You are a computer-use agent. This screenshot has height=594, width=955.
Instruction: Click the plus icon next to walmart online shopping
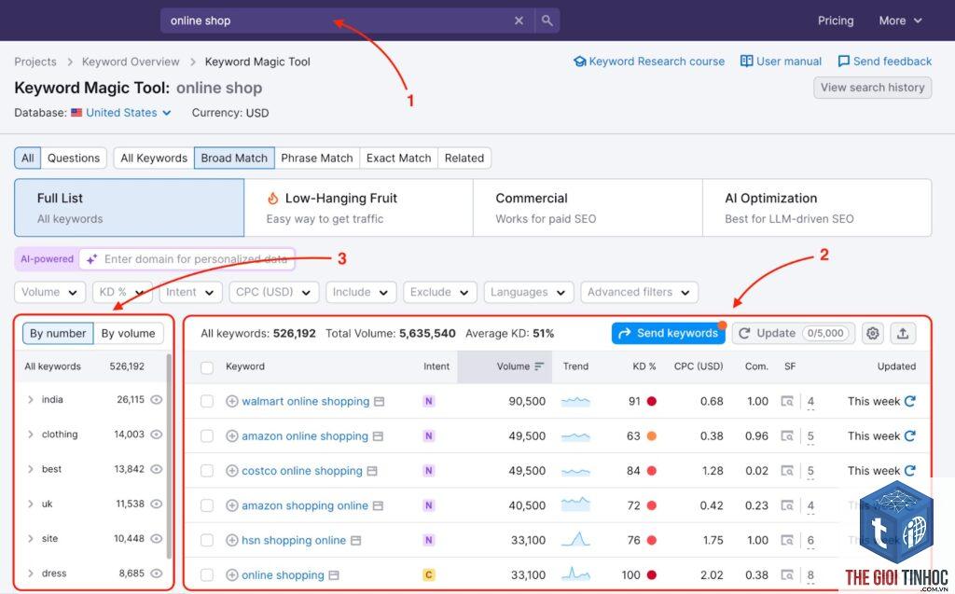click(231, 402)
